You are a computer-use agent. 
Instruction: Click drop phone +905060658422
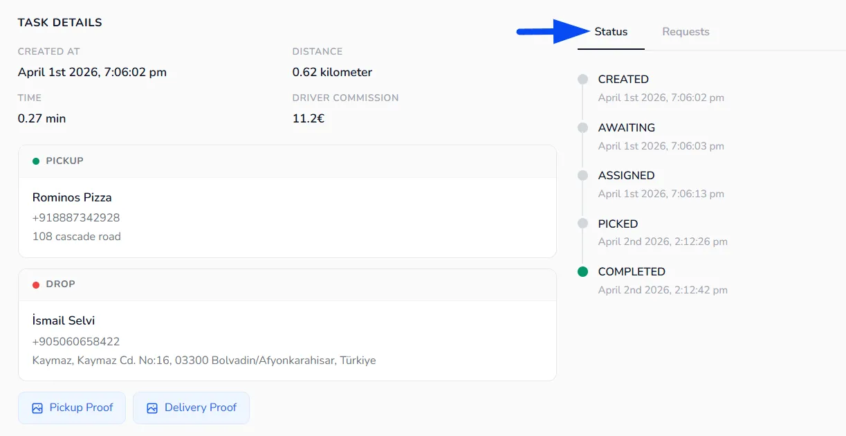[76, 341]
